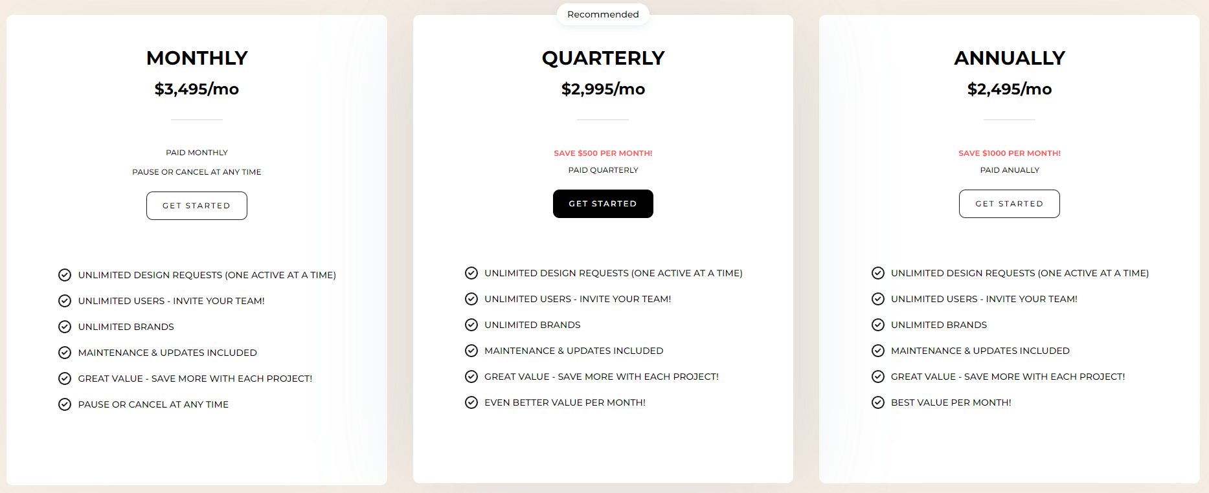Click Get Started under Annually plan
The height and width of the screenshot is (493, 1209).
(1010, 204)
